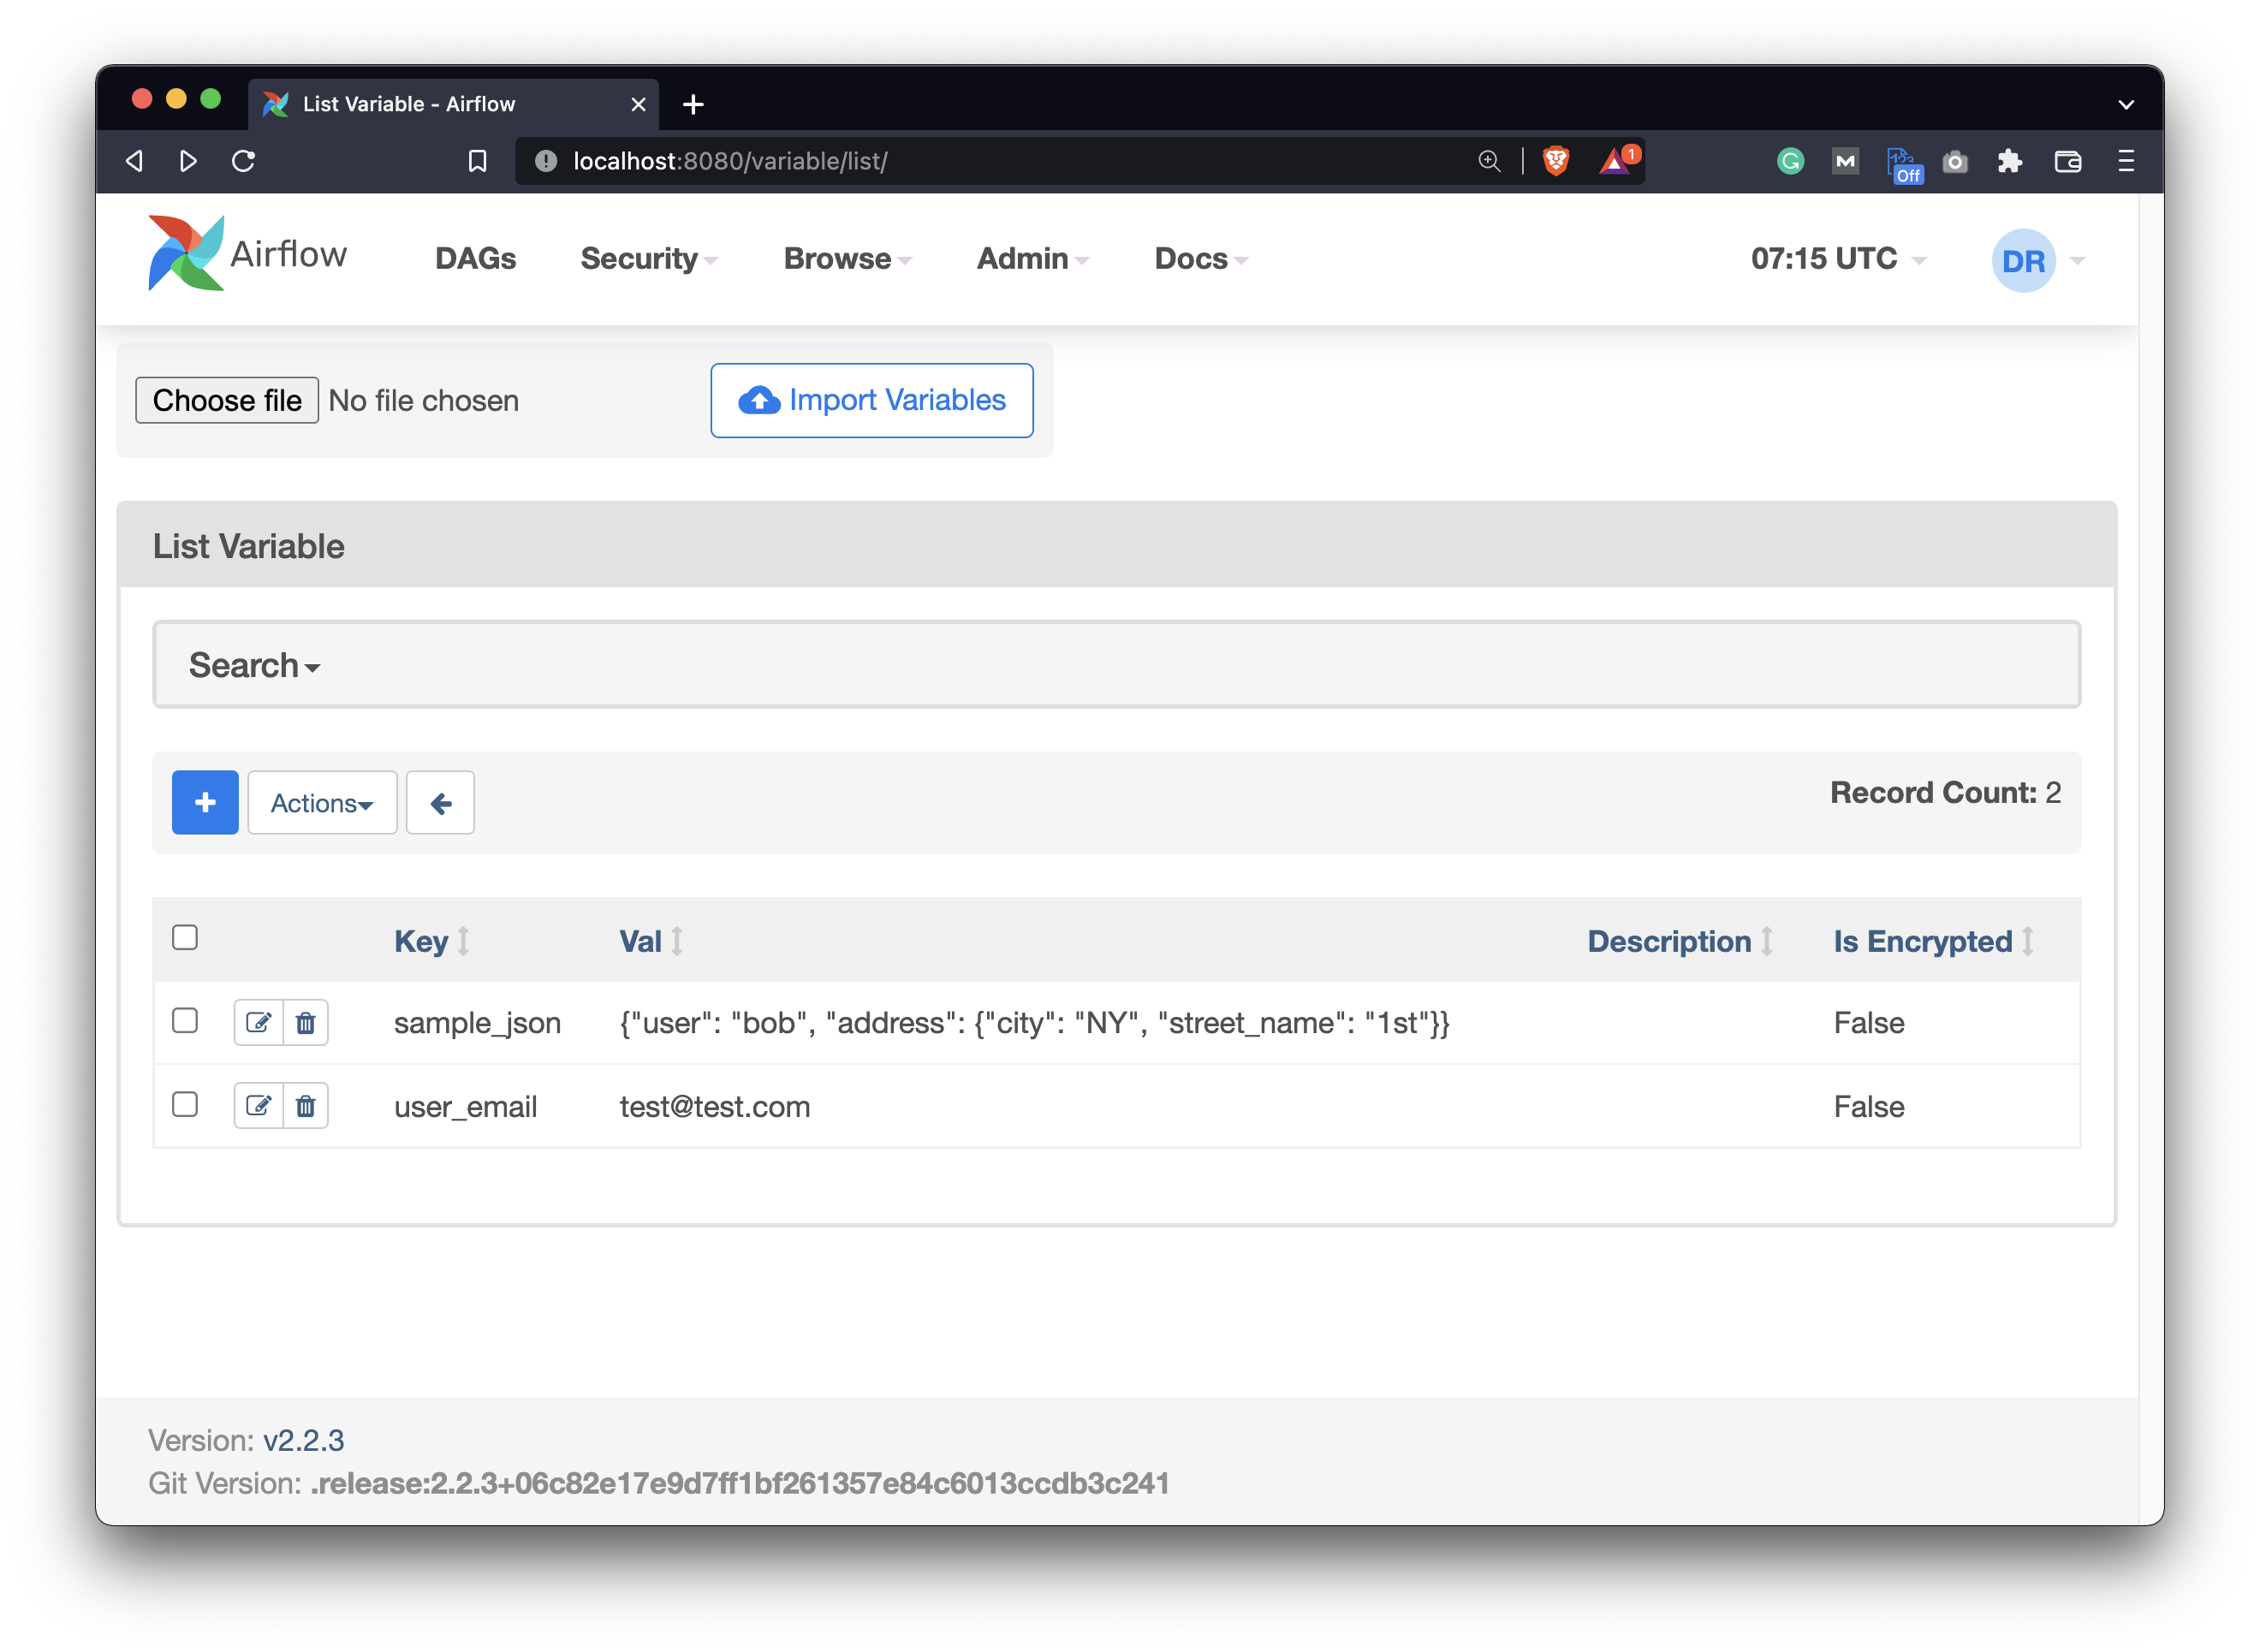This screenshot has height=1652, width=2260.
Task: Open the v2.2.3 version link
Action: [303, 1440]
